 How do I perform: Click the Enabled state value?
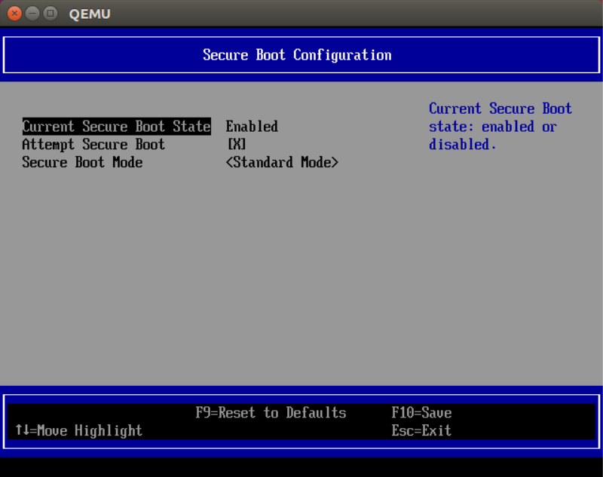pos(252,127)
